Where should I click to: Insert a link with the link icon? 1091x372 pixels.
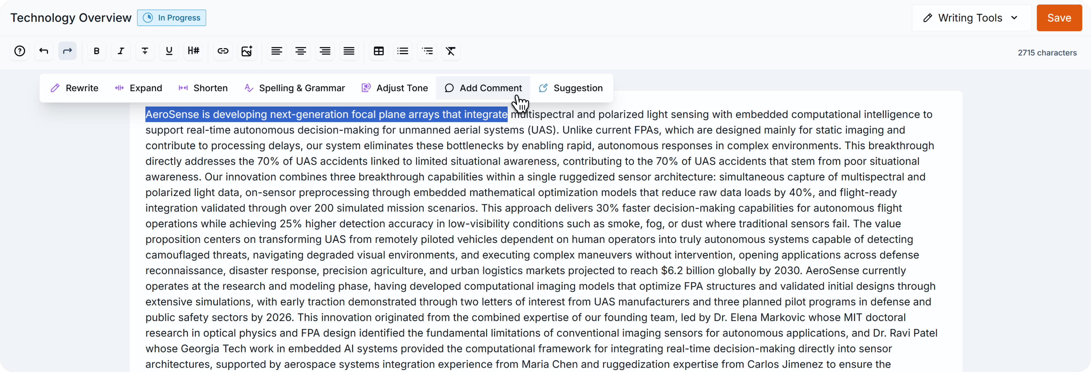click(x=223, y=51)
